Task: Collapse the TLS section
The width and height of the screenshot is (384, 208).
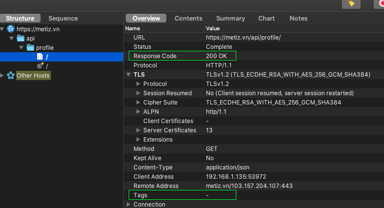Action: coord(128,75)
